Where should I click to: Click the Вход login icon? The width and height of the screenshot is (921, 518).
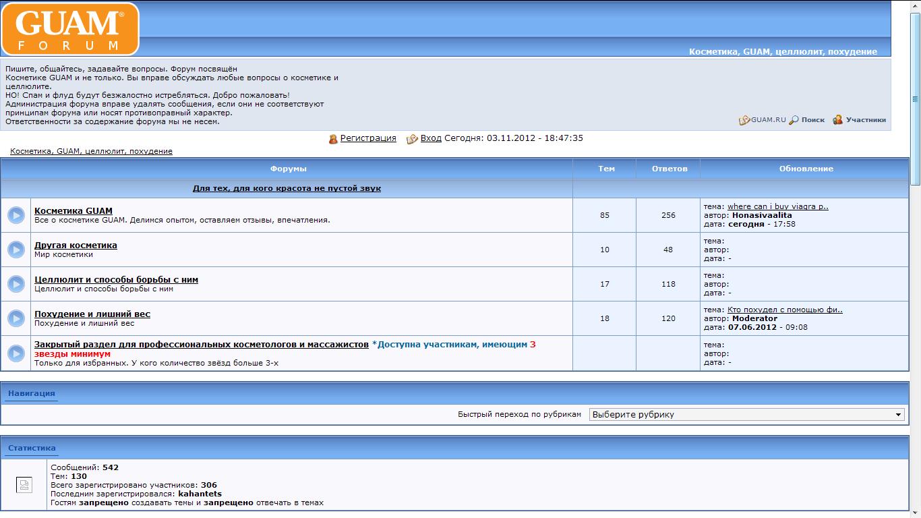[x=413, y=139]
